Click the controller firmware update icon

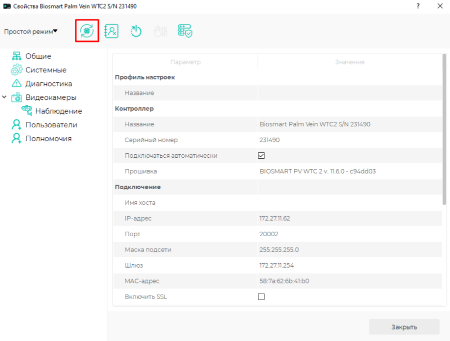point(87,30)
